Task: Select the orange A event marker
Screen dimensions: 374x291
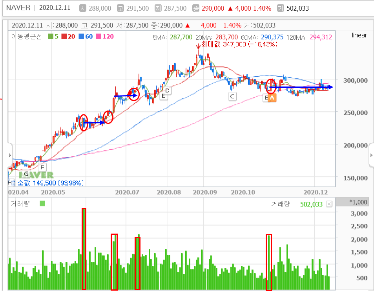Action: coord(272,98)
